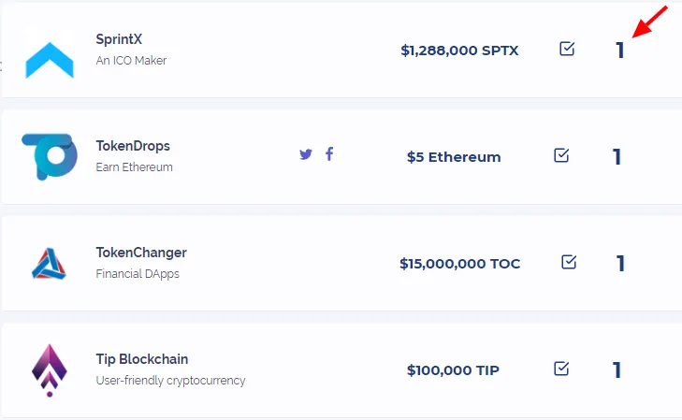This screenshot has width=682, height=420.
Task: Click the TokenChanger triangle logo
Action: (50, 264)
